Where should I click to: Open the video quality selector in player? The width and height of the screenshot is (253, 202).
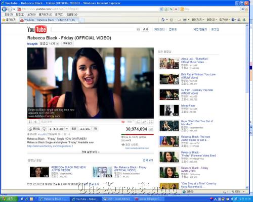point(130,122)
